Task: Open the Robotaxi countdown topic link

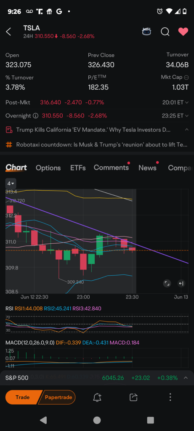Action: coord(102,145)
